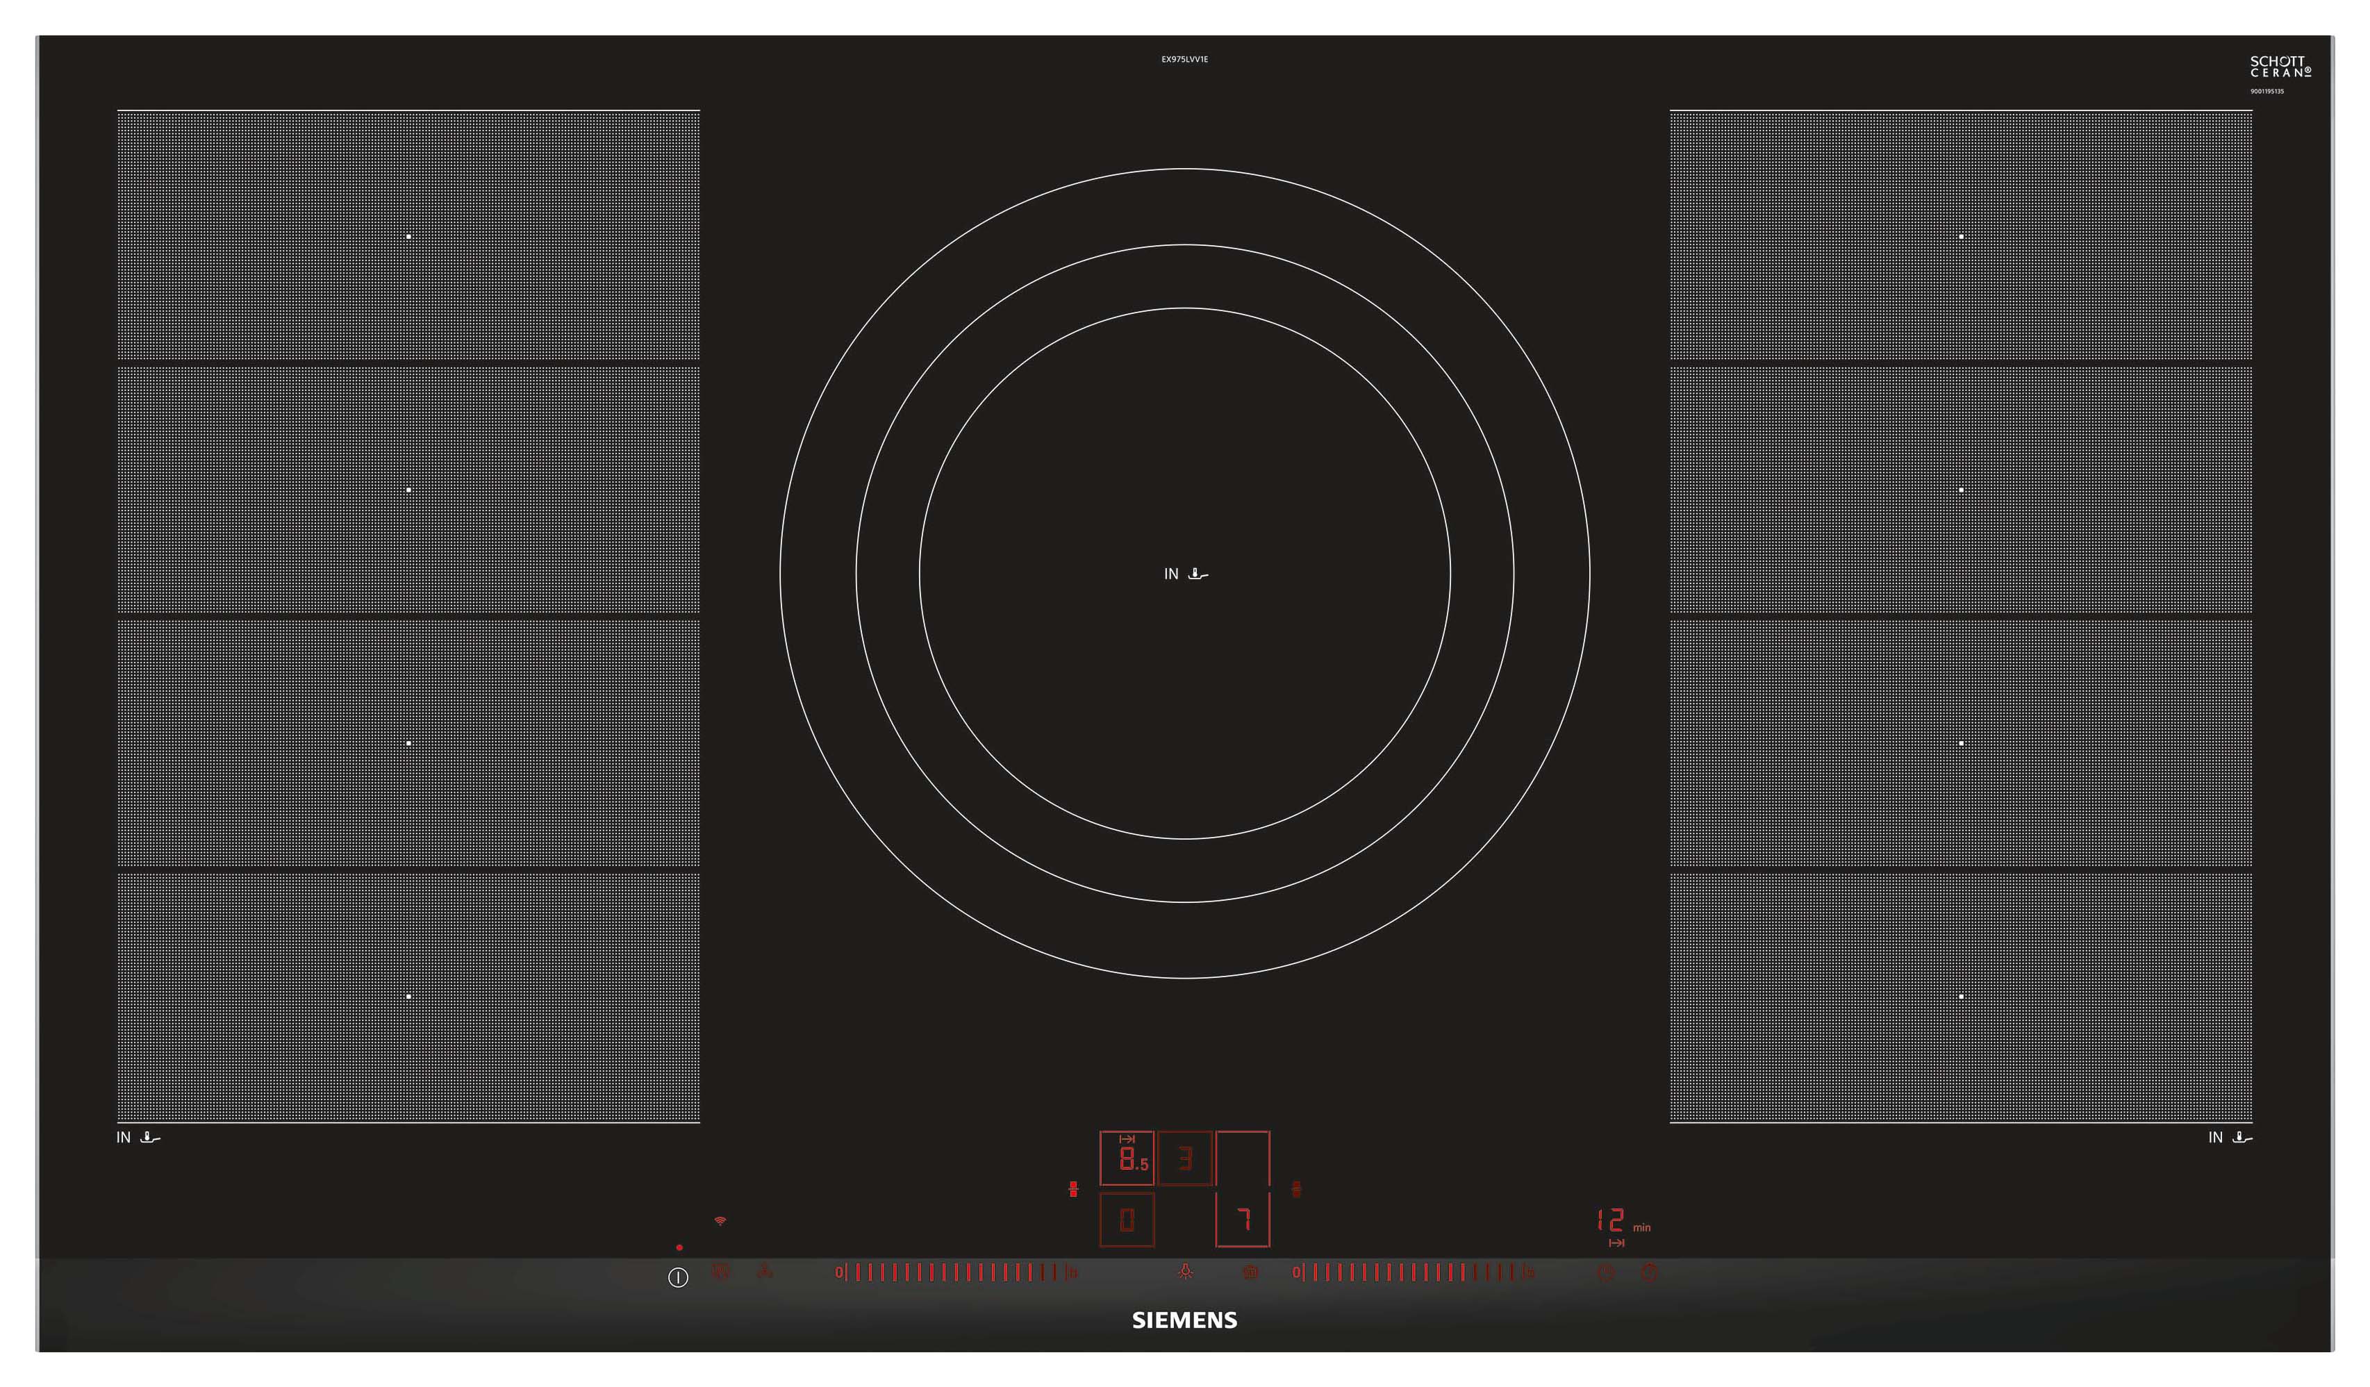Toggle the left zone selection indicator
The width and height of the screenshot is (2370, 1387).
tap(1074, 1188)
